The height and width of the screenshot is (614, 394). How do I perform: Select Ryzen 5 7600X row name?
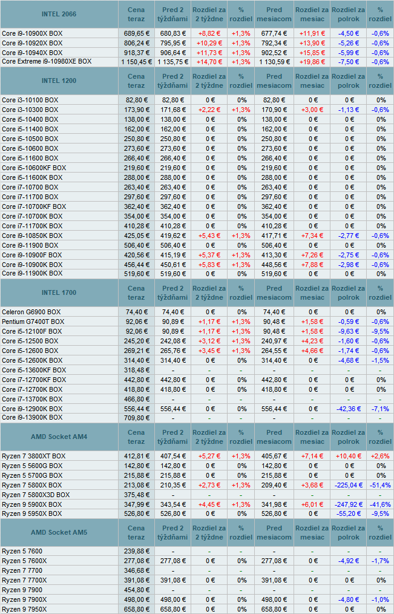click(x=24, y=561)
